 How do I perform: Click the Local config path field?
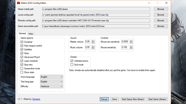[96, 15]
